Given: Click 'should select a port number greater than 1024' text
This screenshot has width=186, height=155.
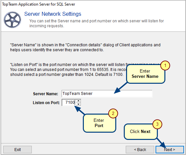Looking at the screenshot, I should [x=67, y=75].
